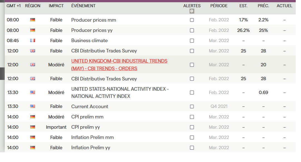
Task: Select the Inflation Prelim yy event name
Action: (x=91, y=148)
